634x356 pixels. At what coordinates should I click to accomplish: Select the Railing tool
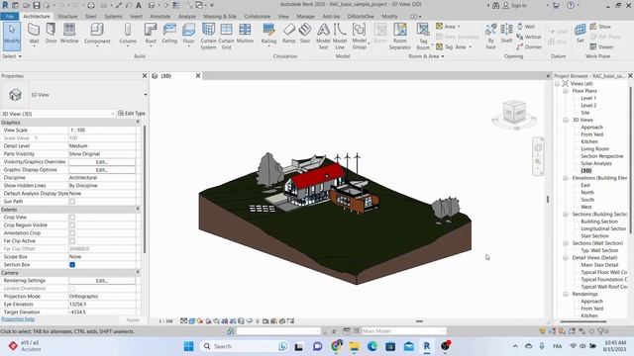268,34
